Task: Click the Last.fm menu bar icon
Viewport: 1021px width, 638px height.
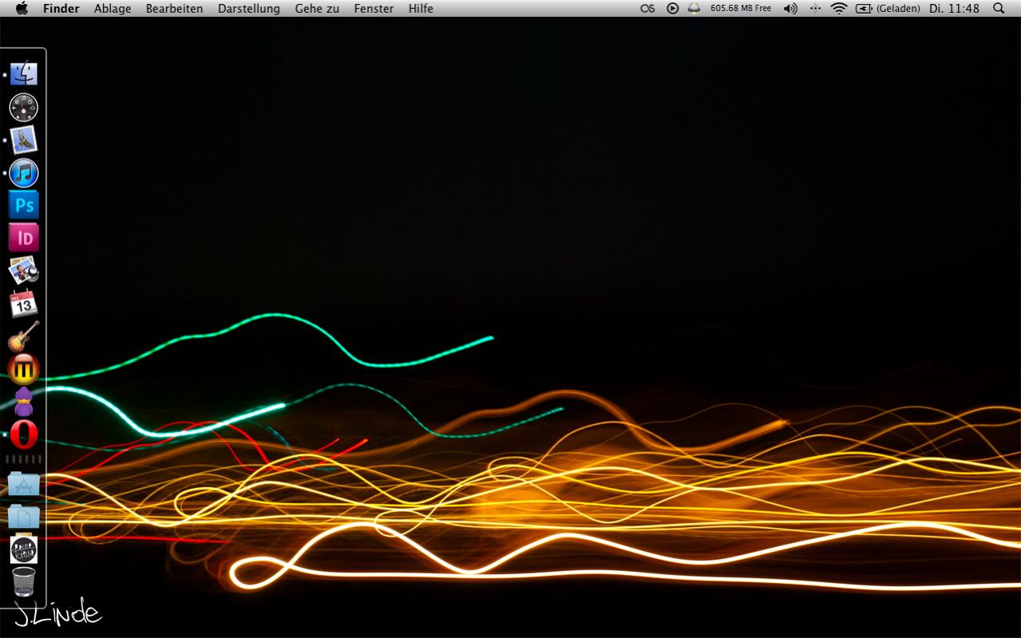Action: [648, 8]
